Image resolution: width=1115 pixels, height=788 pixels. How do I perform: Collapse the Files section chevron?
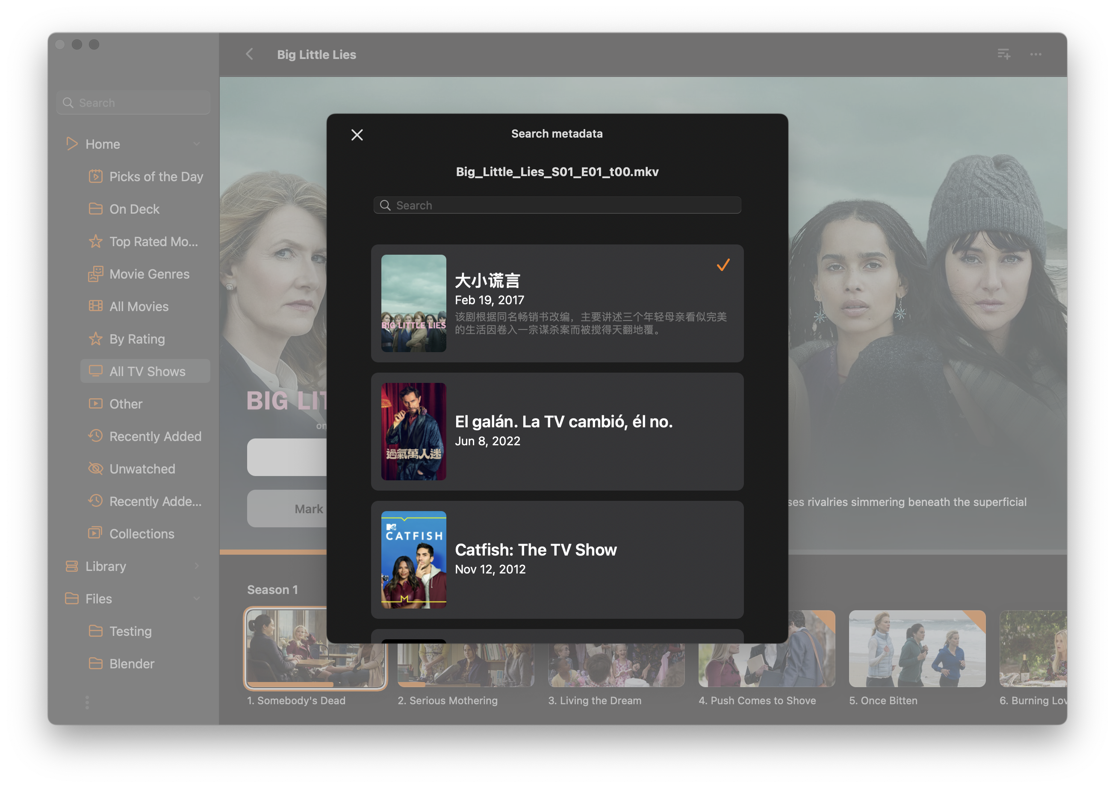pyautogui.click(x=197, y=599)
